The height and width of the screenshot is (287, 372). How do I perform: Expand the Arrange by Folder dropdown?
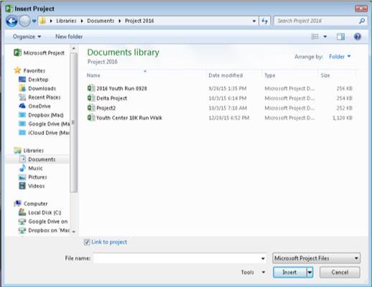click(x=340, y=57)
